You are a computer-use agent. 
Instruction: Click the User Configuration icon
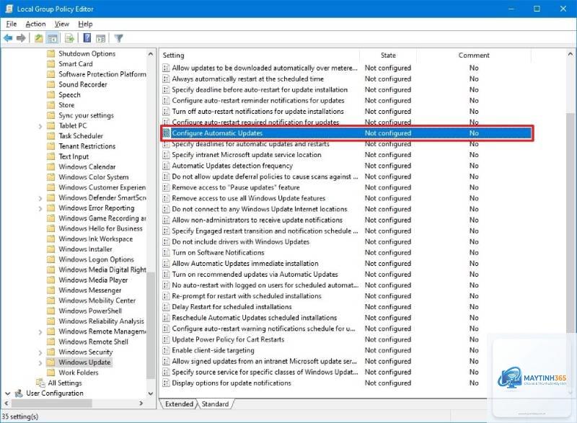click(19, 393)
